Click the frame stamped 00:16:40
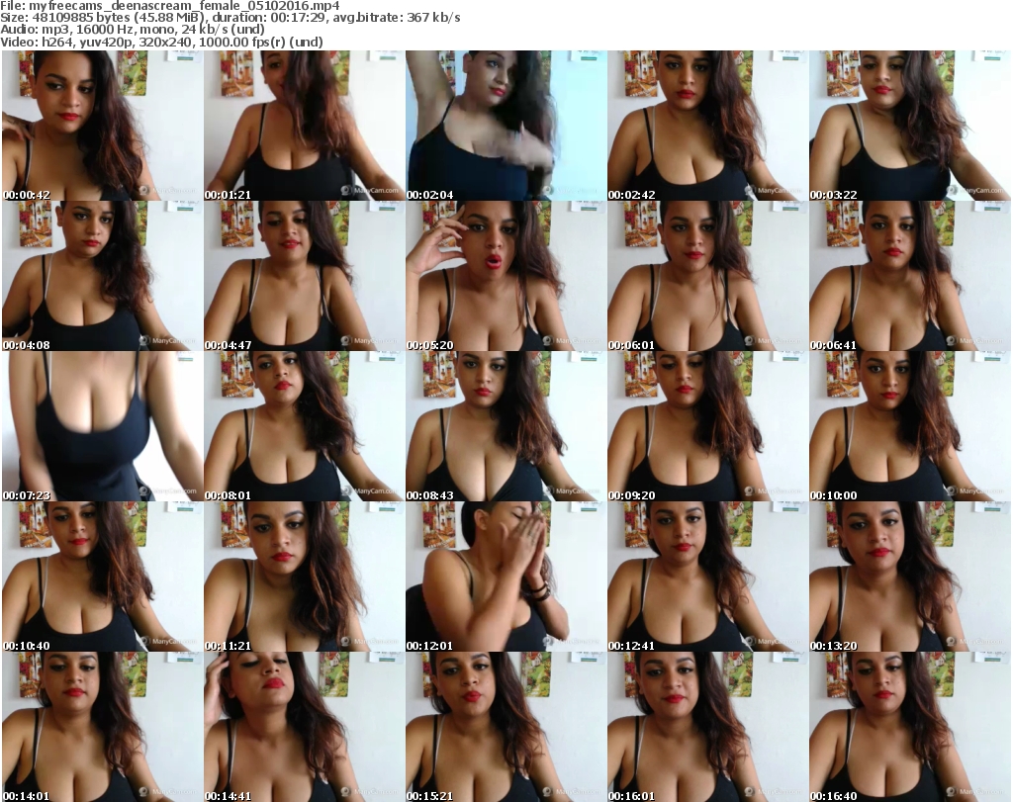This screenshot has height=802, width=1013. click(x=910, y=727)
